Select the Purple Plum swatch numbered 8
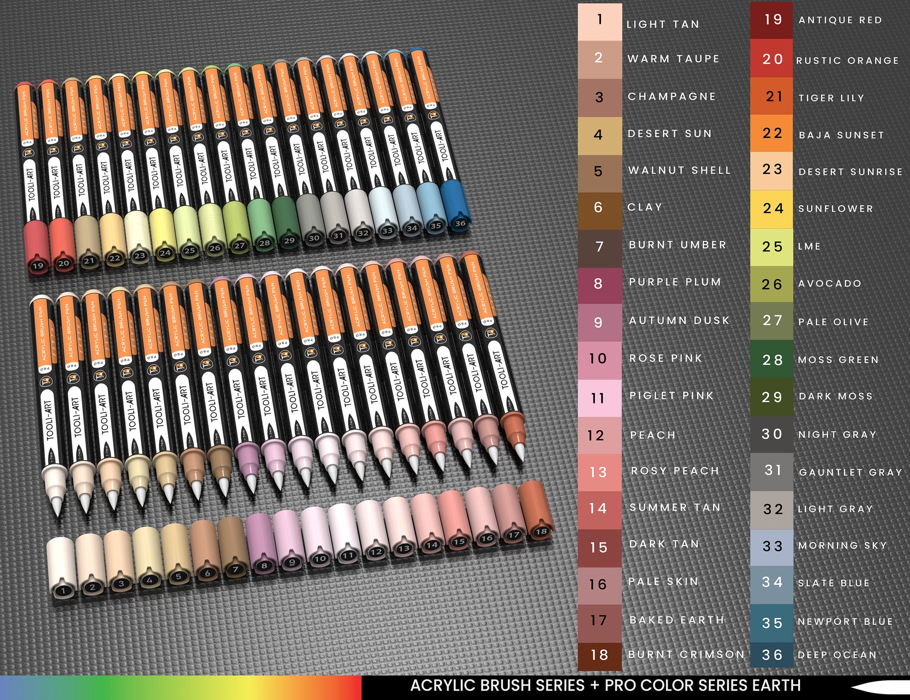 coord(599,285)
